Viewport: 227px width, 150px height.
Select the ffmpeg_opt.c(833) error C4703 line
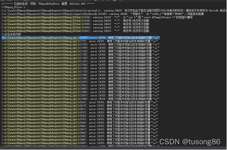(x=80, y=112)
